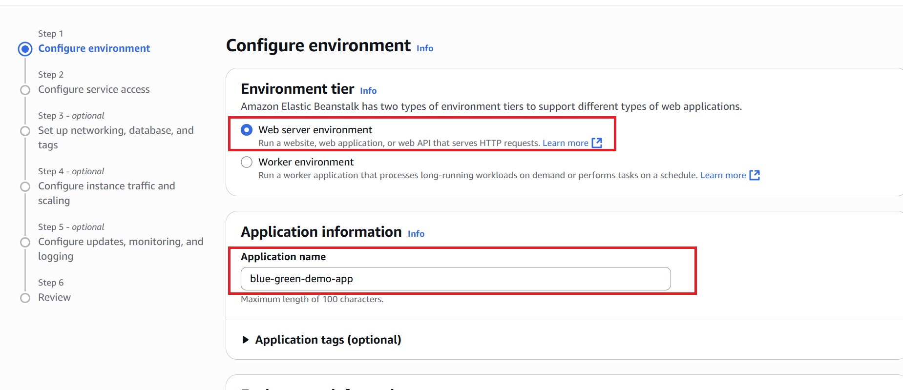Go to Configure service access step
The height and width of the screenshot is (390, 903).
pos(94,89)
